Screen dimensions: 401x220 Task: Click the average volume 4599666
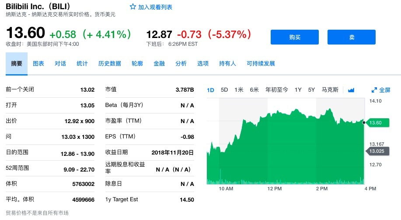[x=84, y=200]
